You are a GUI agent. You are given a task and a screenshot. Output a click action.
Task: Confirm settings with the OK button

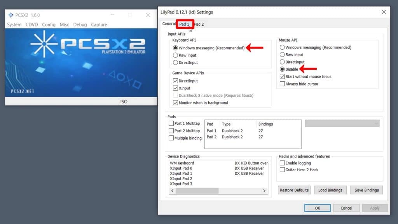[317, 208]
